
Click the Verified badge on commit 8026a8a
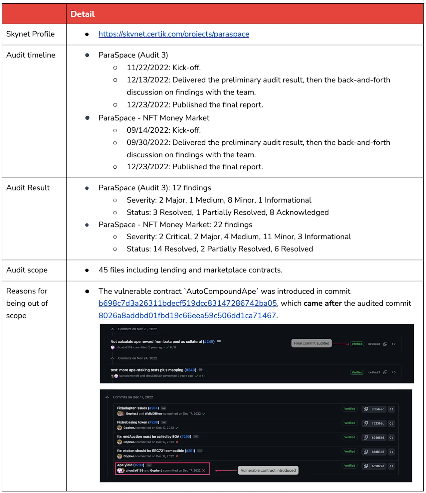pyautogui.click(x=357, y=344)
